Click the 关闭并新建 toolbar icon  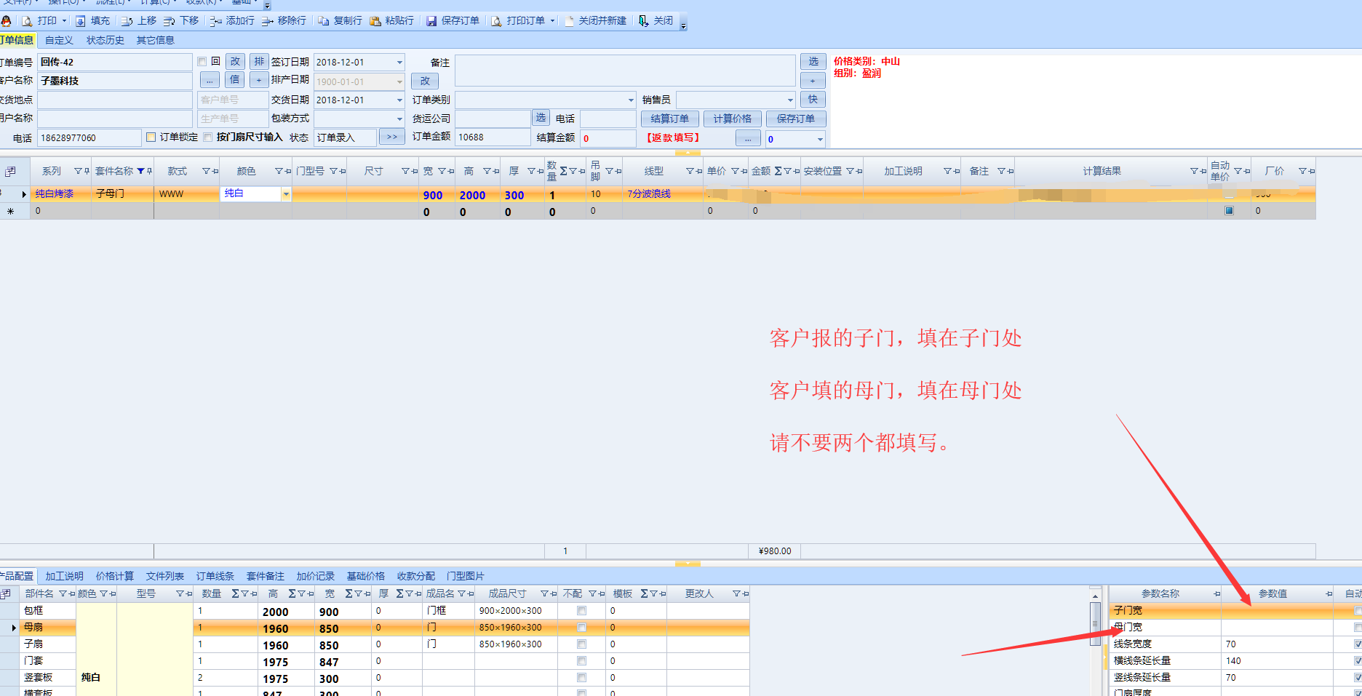(x=569, y=21)
